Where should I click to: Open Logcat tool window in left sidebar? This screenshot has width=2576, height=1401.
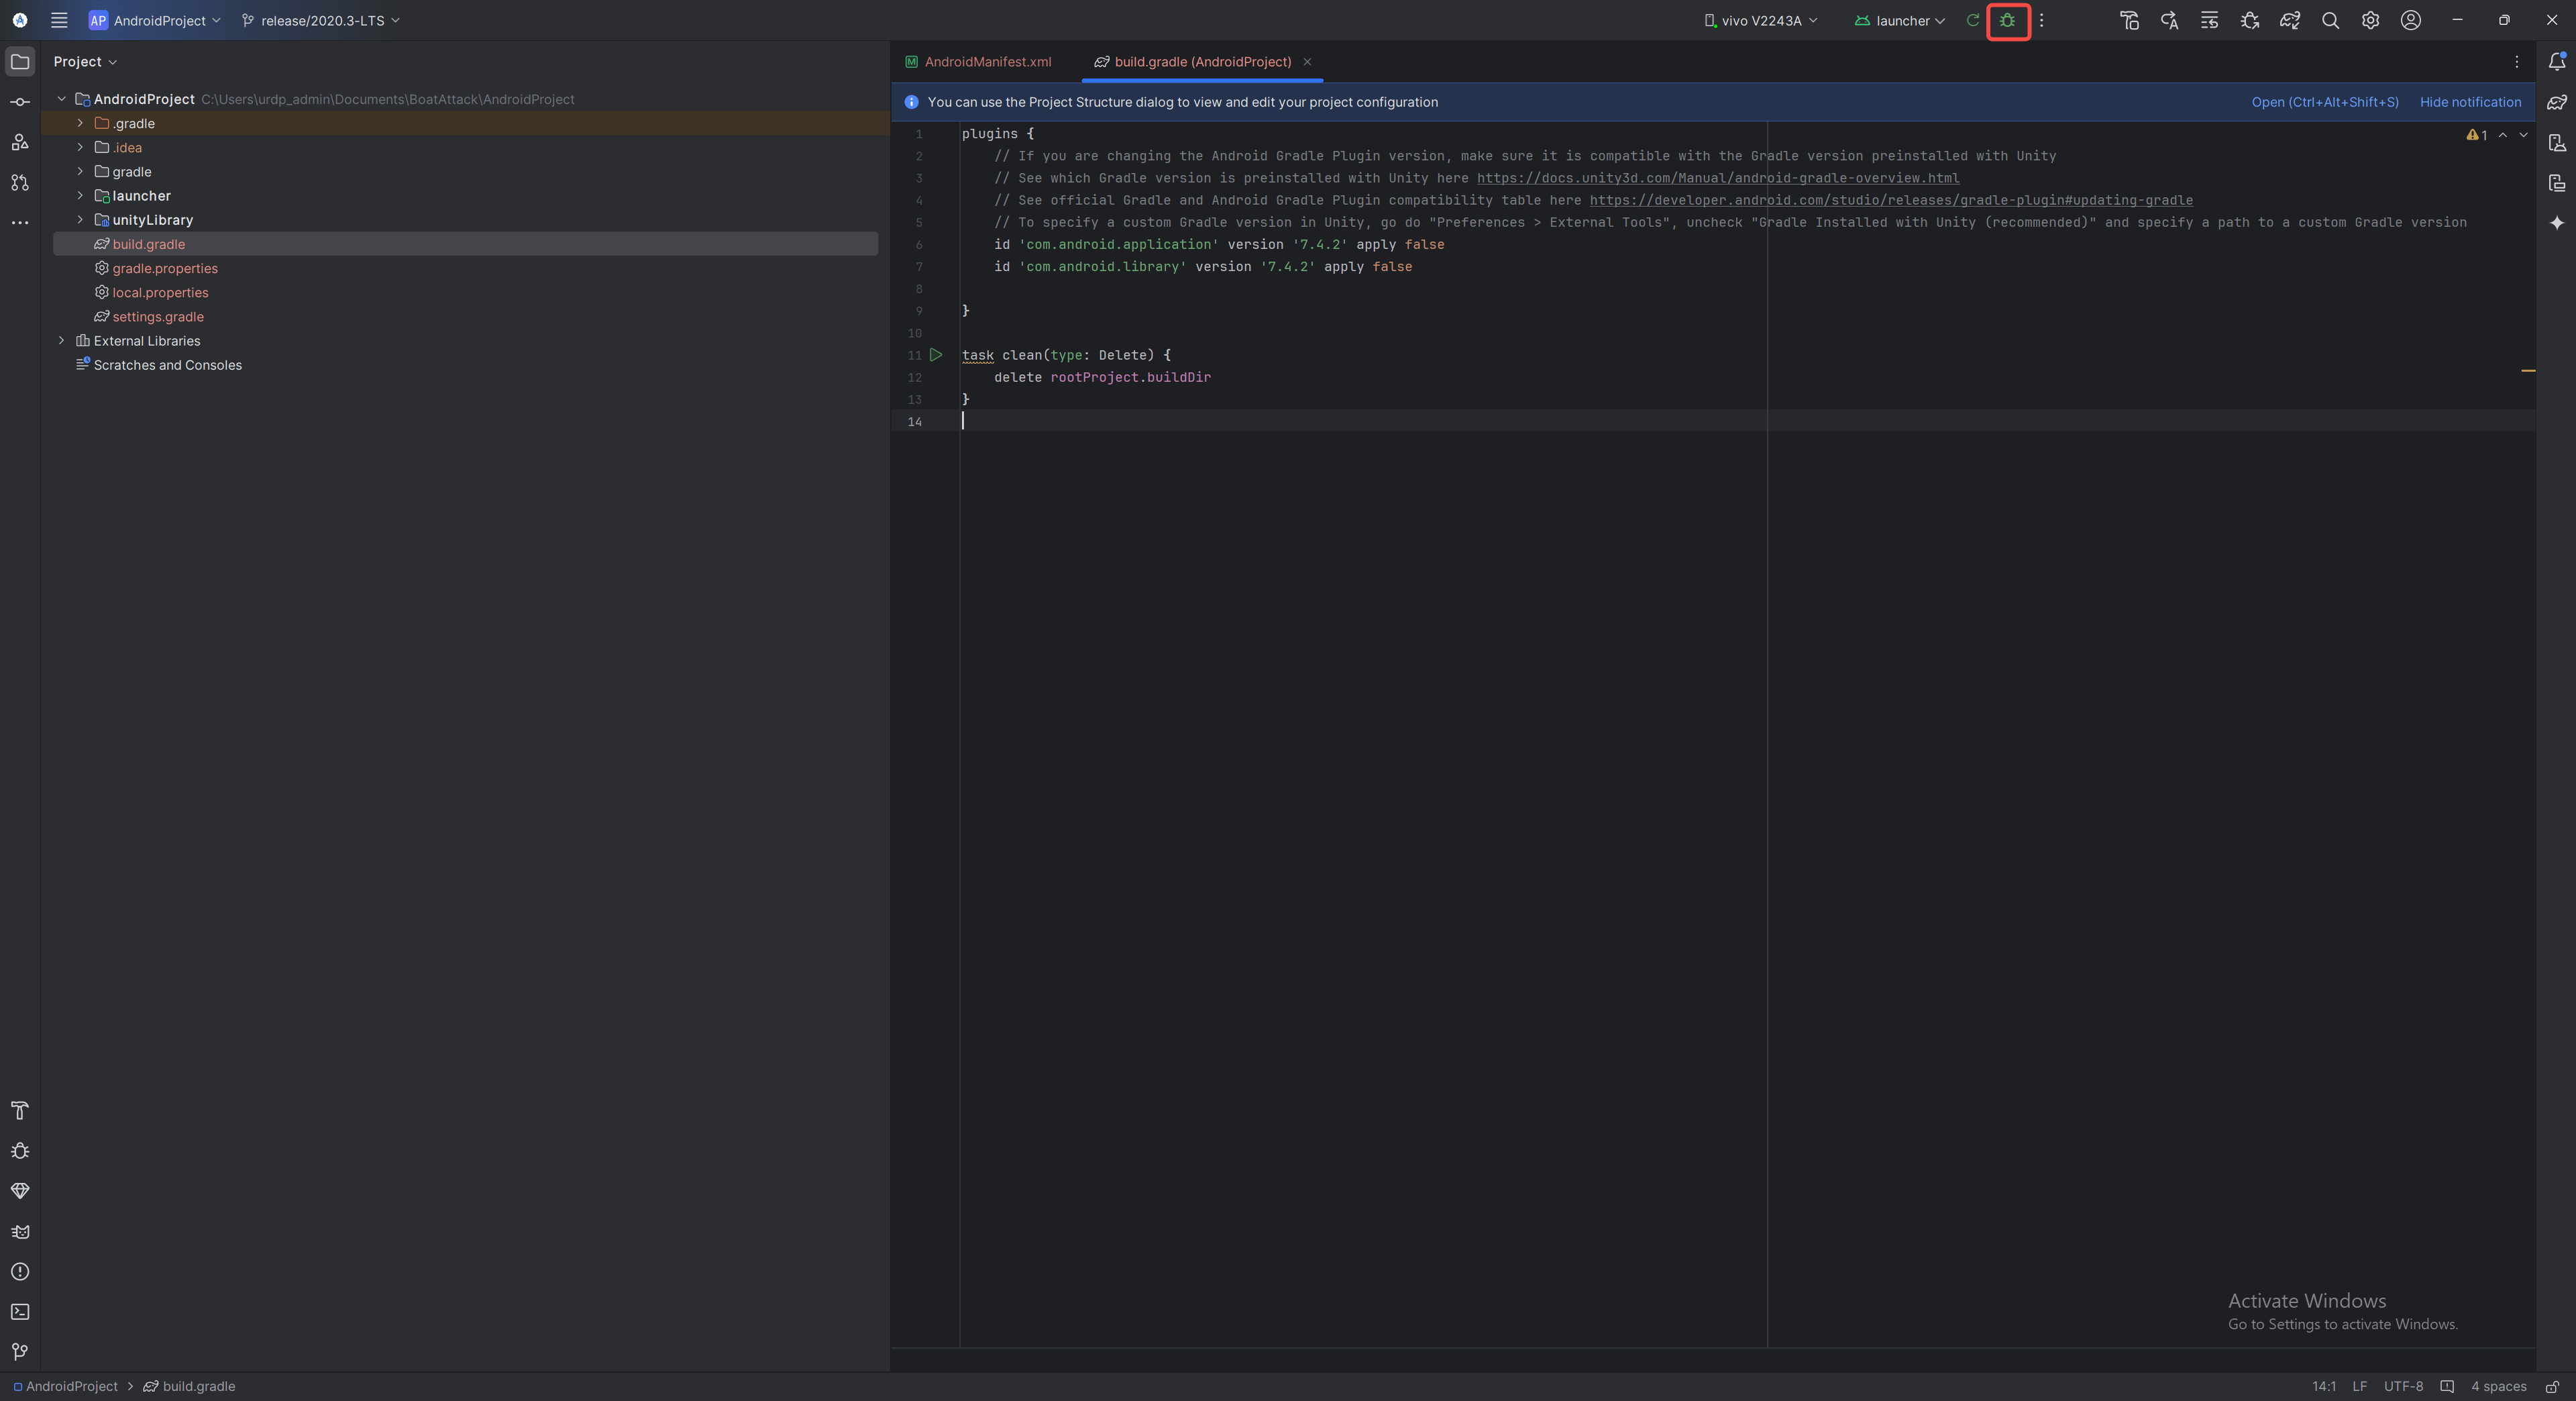click(20, 1231)
